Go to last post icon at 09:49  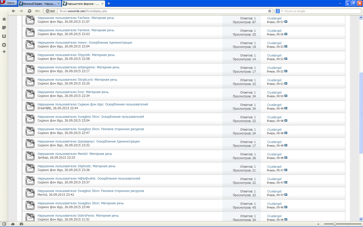[286, 108]
